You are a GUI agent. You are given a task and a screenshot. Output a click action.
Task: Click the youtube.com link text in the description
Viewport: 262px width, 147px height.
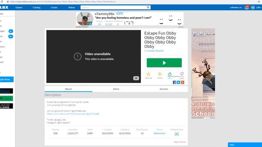[61, 105]
